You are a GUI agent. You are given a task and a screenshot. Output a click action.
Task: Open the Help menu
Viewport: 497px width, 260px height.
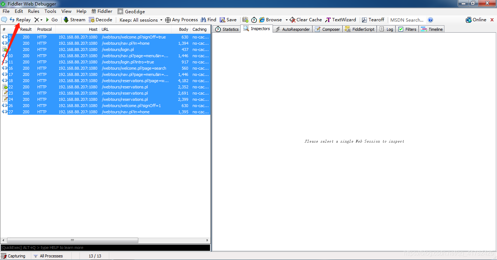click(x=81, y=11)
